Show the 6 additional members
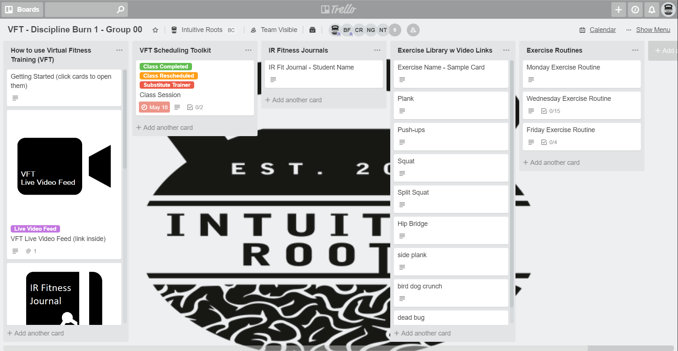678x351 pixels. 395,30
